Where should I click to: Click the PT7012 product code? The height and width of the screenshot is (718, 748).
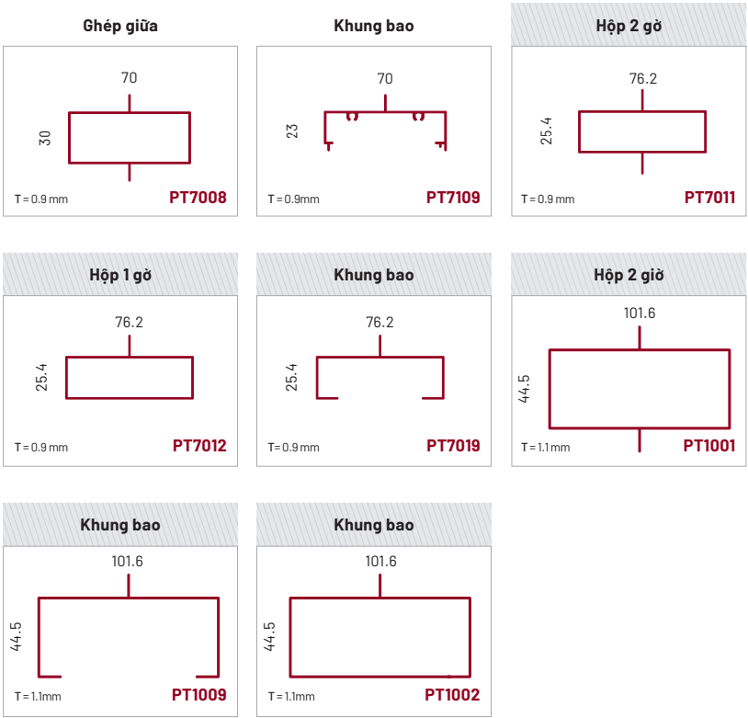pos(199,446)
